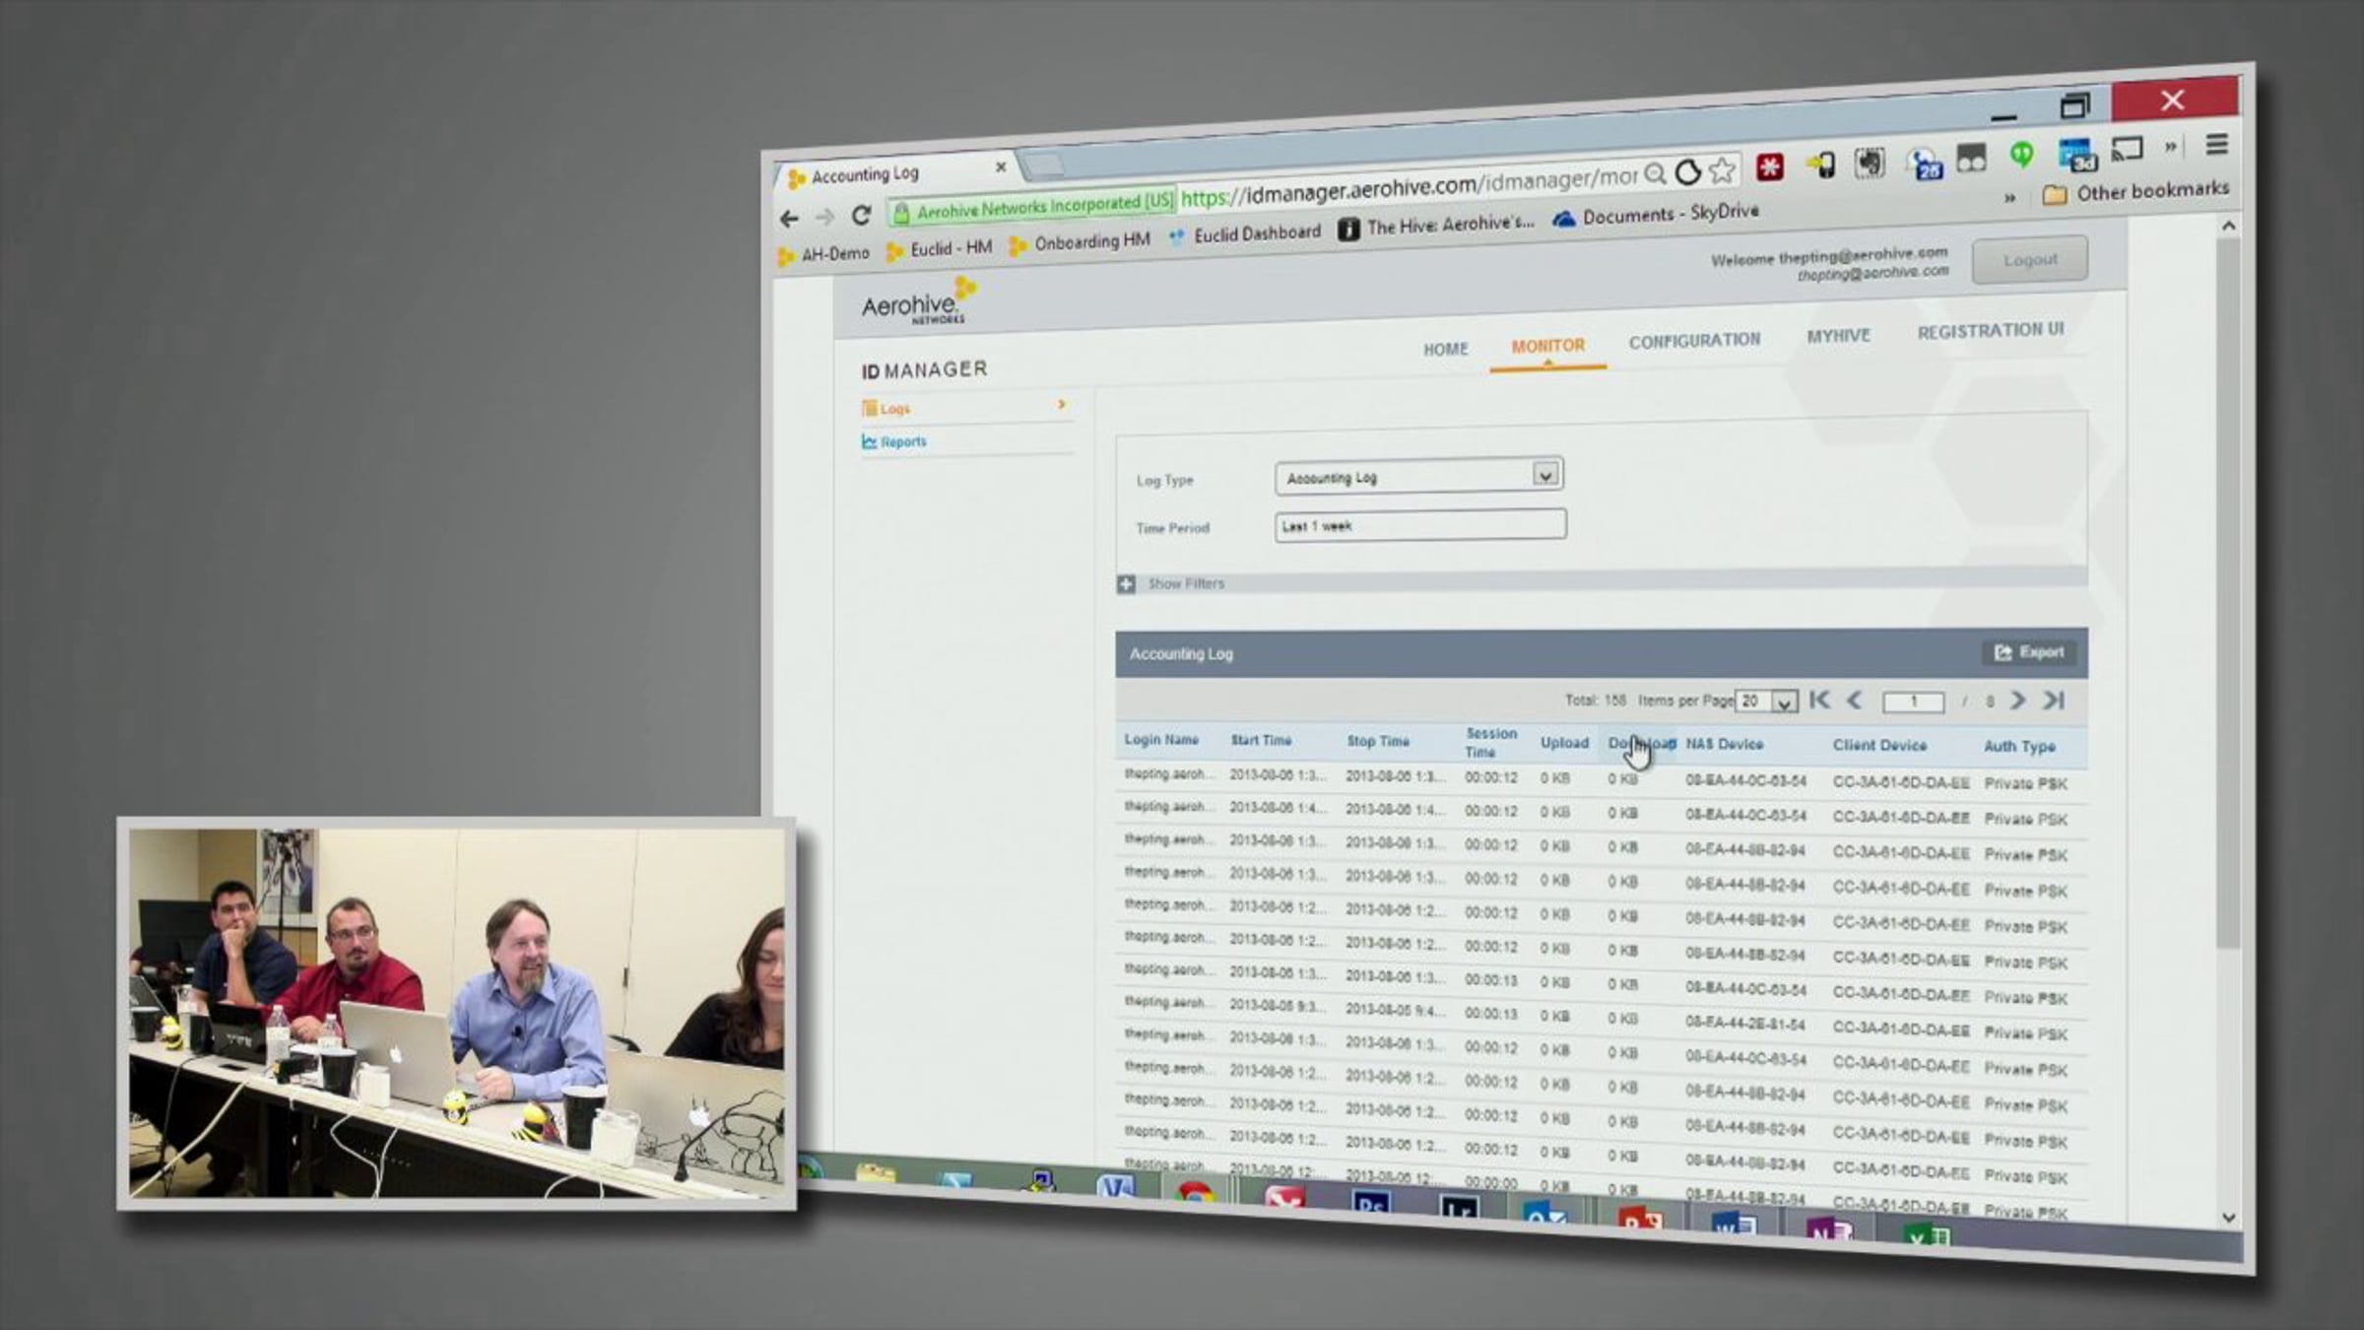Click the browser reload page icon
The image size is (2364, 1330).
(861, 215)
